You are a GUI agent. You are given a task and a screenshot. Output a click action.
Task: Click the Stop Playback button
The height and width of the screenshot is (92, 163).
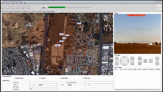coord(44,7)
